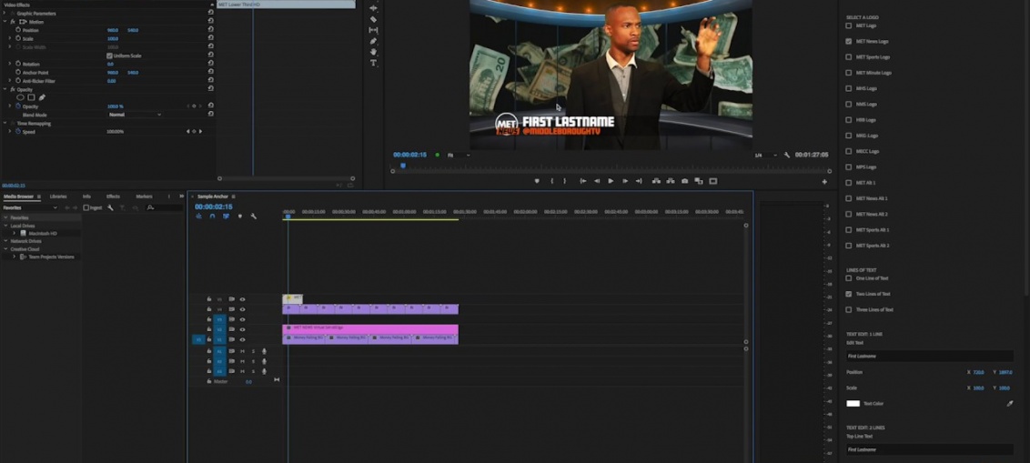Check the MET Minute Logo checkbox
The width and height of the screenshot is (1030, 463).
[849, 73]
